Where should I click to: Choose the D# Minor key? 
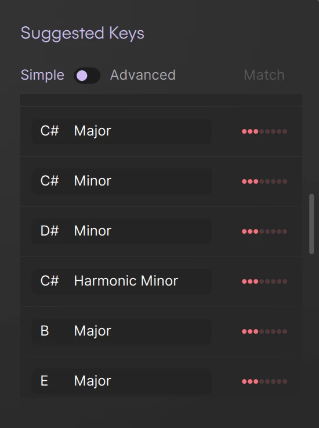pos(122,231)
